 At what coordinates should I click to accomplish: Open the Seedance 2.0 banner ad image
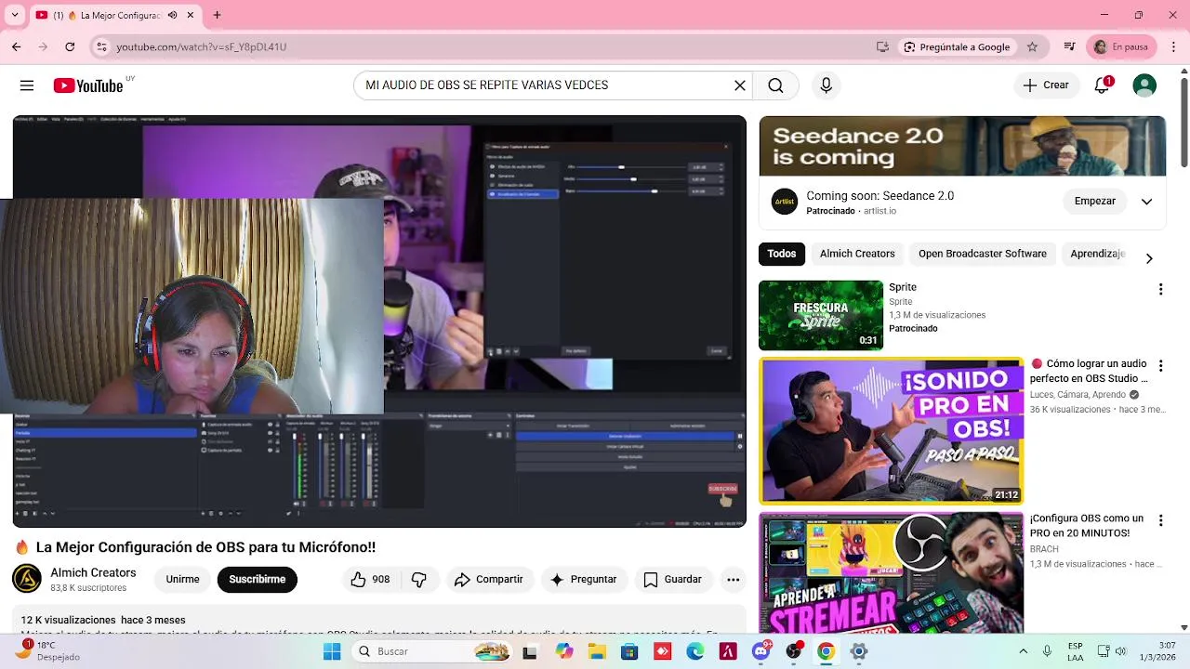[x=962, y=146]
